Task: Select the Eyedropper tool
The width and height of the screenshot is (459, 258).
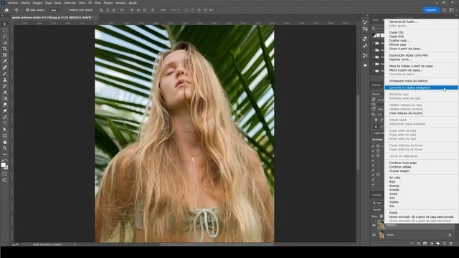Action: click(5, 61)
